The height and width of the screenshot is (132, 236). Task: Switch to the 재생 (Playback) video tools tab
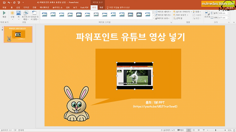[101, 8]
